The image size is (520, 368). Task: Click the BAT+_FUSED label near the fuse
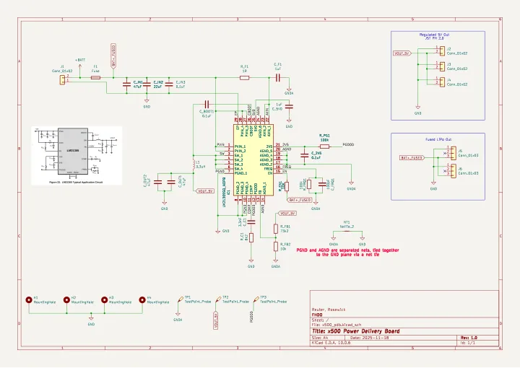tap(113, 56)
